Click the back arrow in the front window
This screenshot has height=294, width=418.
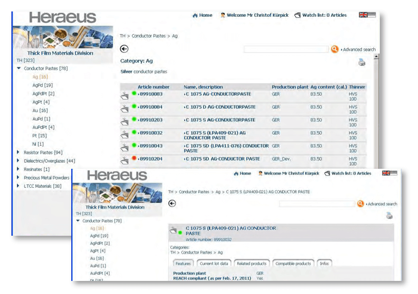[x=172, y=204]
